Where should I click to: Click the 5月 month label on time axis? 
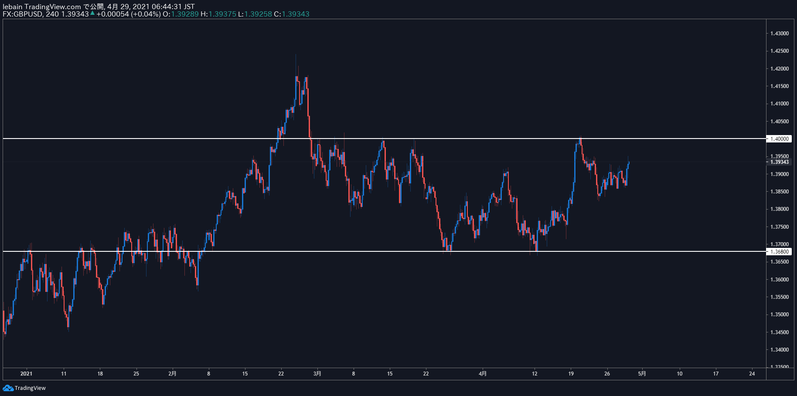[x=642, y=373]
